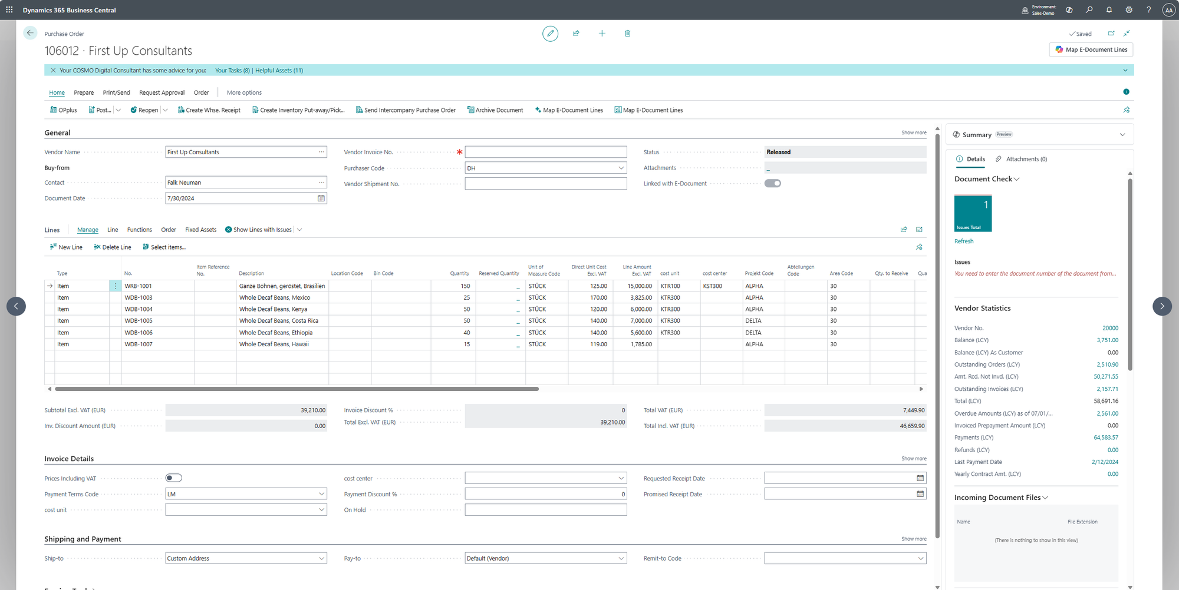Click the edit pencil icon

point(550,34)
